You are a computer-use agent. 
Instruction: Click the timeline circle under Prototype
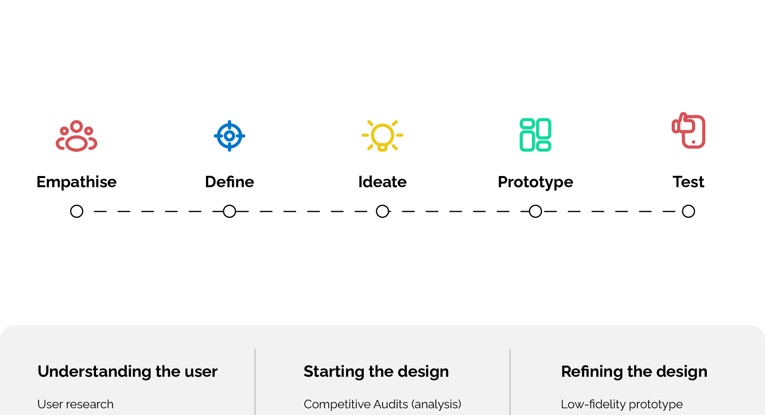(x=535, y=211)
